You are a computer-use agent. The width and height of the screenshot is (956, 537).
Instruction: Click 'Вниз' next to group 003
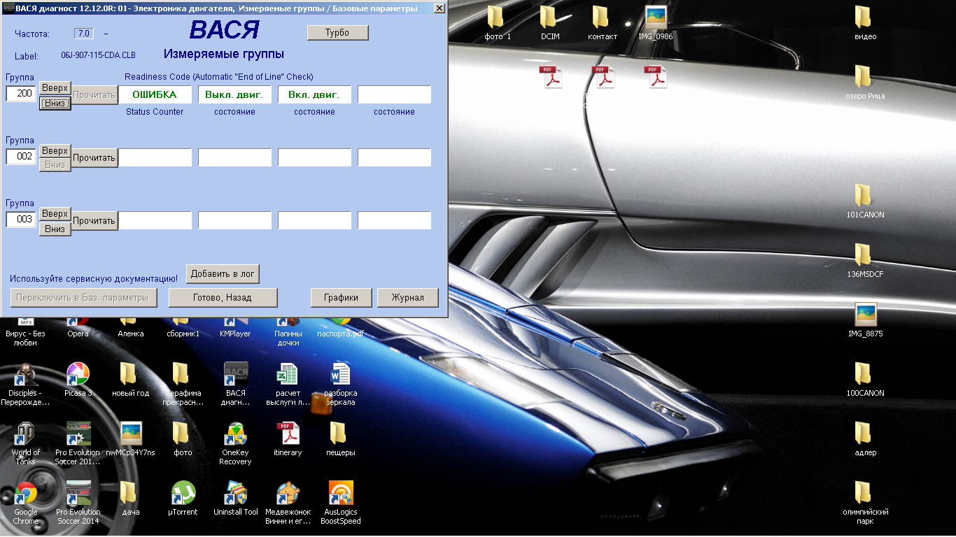[x=55, y=229]
